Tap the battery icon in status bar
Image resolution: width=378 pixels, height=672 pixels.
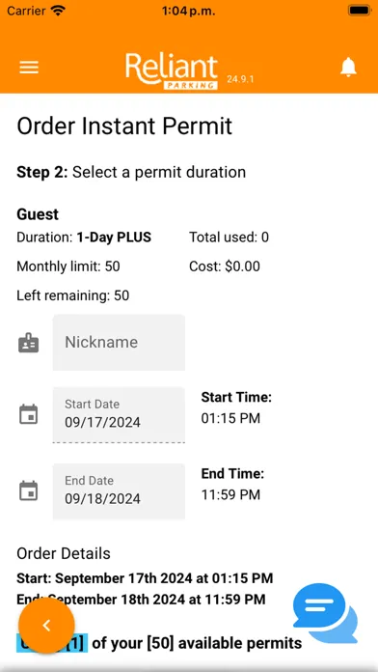pyautogui.click(x=359, y=11)
